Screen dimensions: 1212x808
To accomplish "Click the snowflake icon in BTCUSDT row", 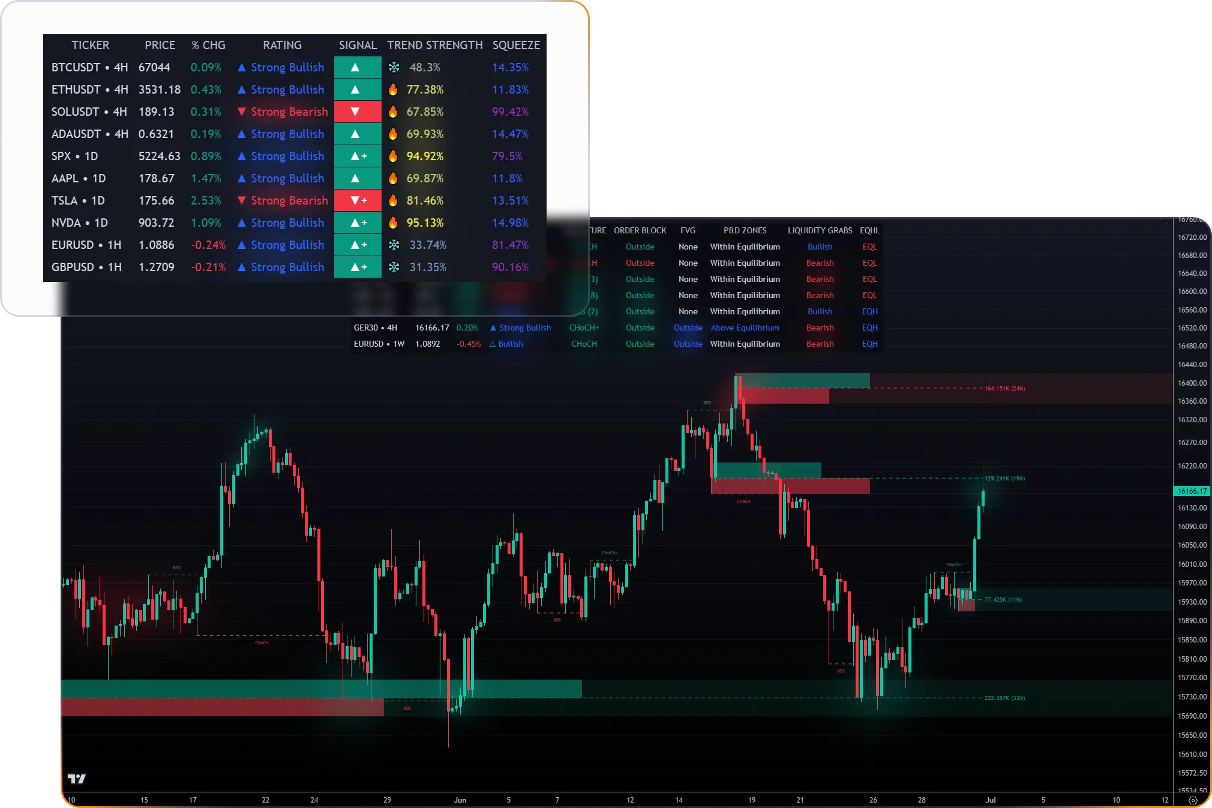I will [x=394, y=68].
